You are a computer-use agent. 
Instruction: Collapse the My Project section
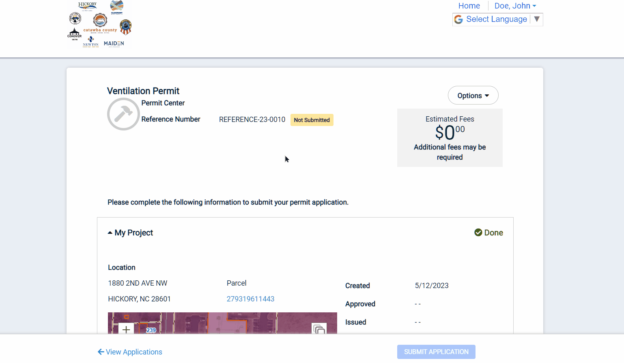pyautogui.click(x=130, y=233)
